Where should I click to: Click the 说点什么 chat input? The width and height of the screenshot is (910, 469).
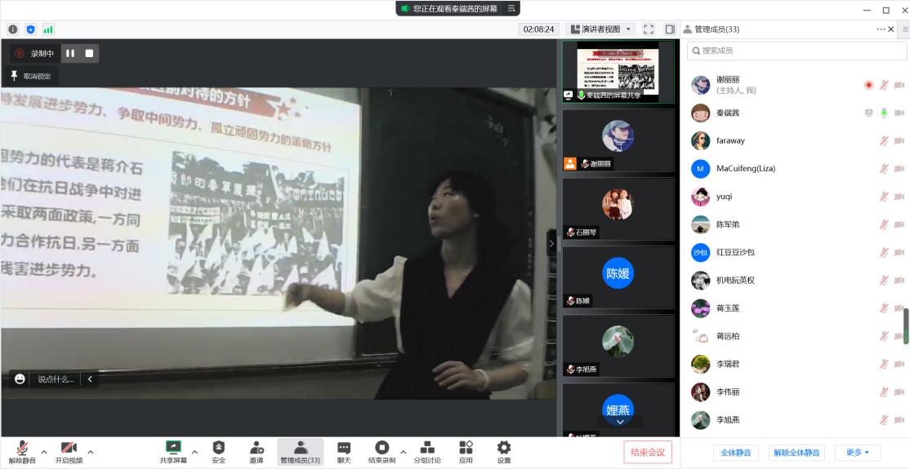[56, 379]
